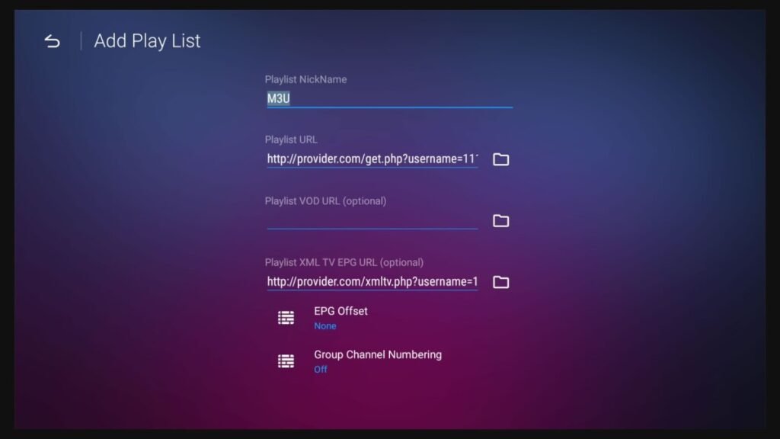Click into the empty Playlist VOD URL field
Viewport: 780px width, 439px height.
pyautogui.click(x=372, y=220)
